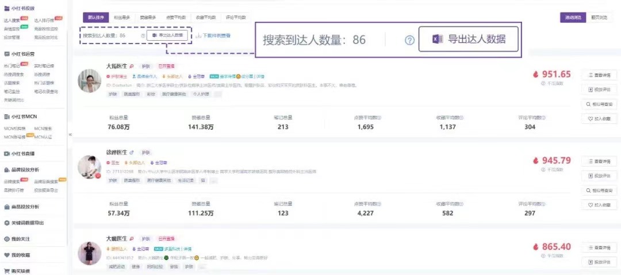Collapse the left sidebar with the double-chevron
This screenshot has width=621, height=275.
70,134
